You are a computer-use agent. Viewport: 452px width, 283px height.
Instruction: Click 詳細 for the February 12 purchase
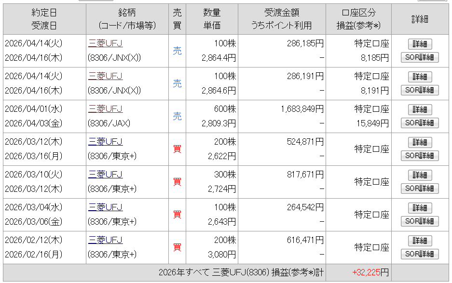tap(420, 241)
